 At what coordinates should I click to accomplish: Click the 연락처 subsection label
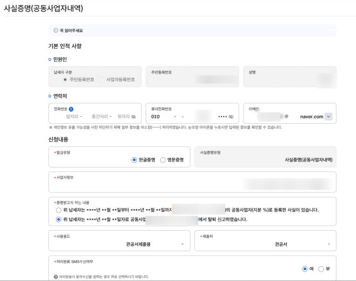(x=60, y=96)
